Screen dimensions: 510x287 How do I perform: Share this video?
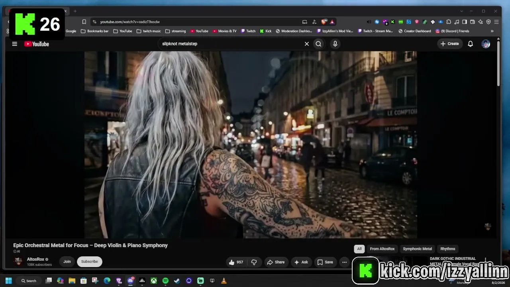point(276,262)
